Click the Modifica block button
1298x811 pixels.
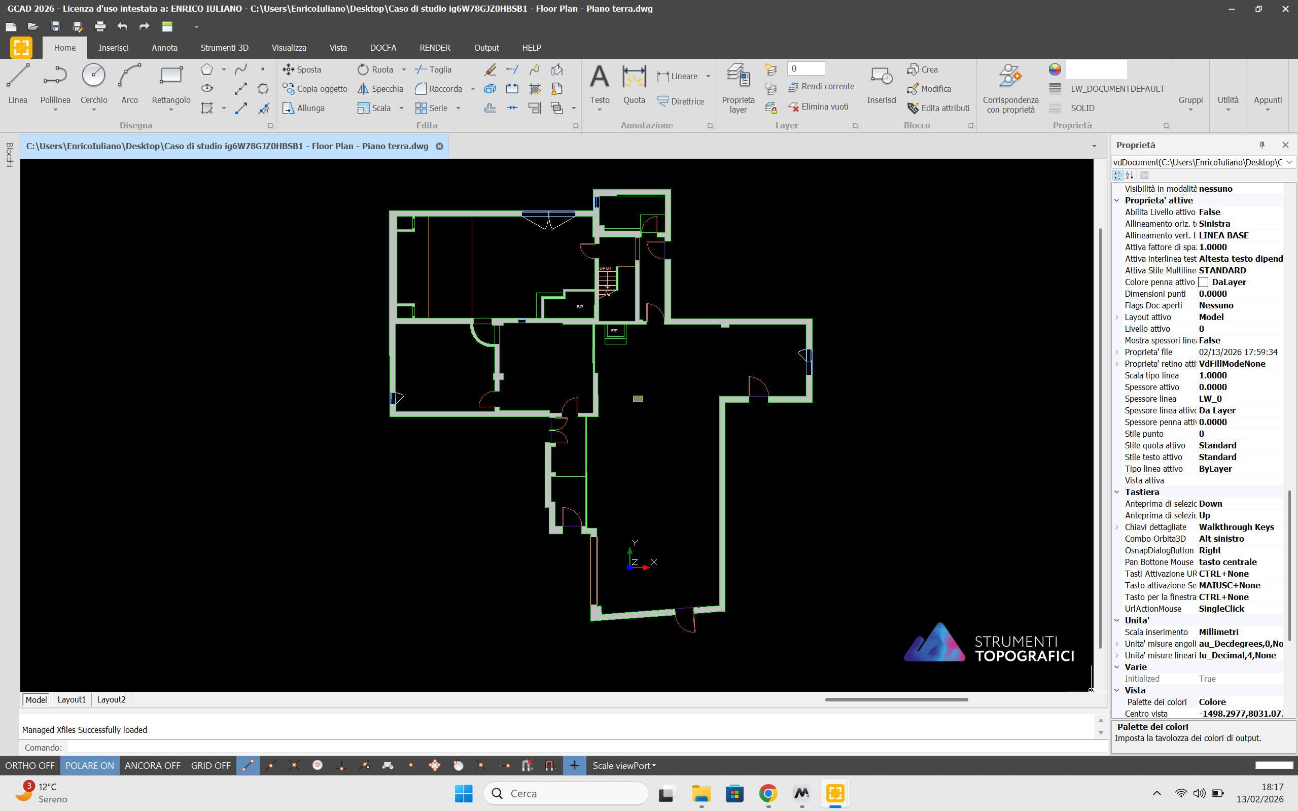click(x=928, y=88)
